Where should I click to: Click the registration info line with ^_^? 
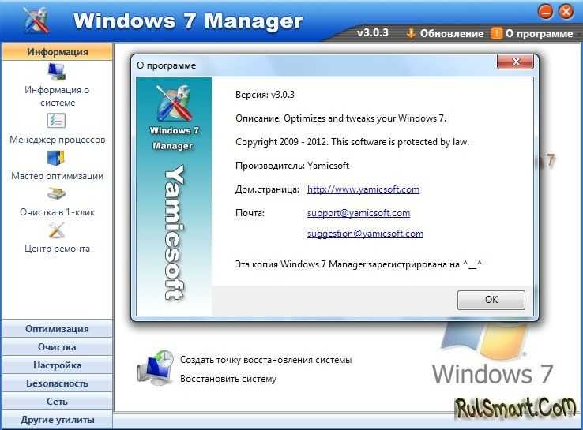(x=359, y=264)
